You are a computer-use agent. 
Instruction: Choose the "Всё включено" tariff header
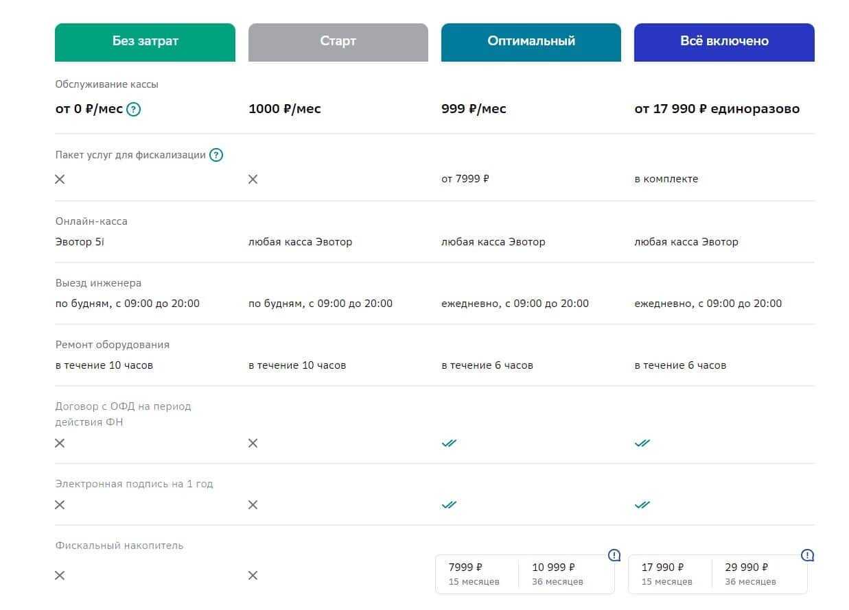724,42
